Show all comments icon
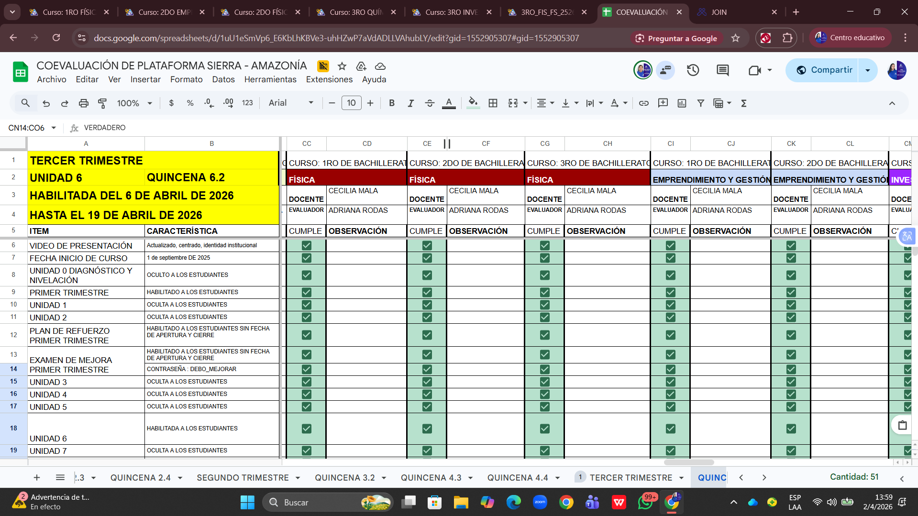Viewport: 918px width, 516px height. coord(722,70)
